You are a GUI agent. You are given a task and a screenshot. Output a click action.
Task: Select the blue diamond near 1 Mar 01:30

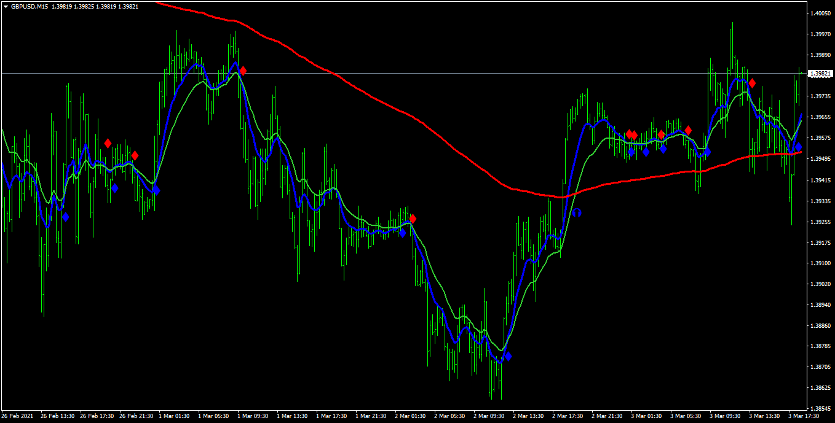pyautogui.click(x=156, y=190)
